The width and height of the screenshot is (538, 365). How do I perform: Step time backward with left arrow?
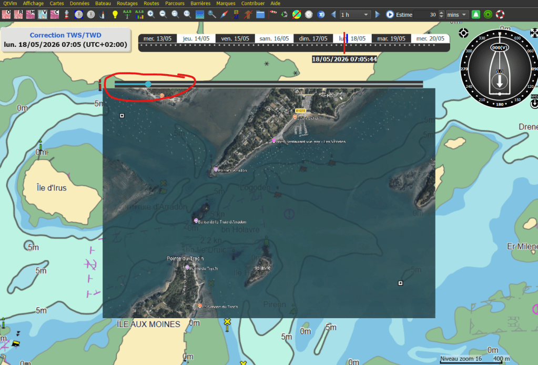tap(333, 14)
